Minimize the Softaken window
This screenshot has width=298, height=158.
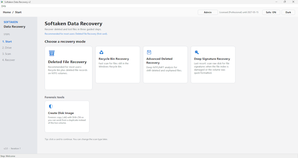(276, 2)
